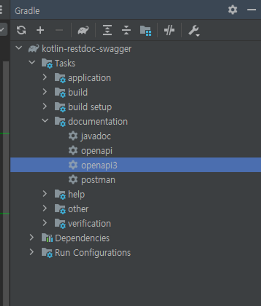Viewport: 261px width, 306px height.
Task: Collapse the documentation task group
Action: coord(45,121)
